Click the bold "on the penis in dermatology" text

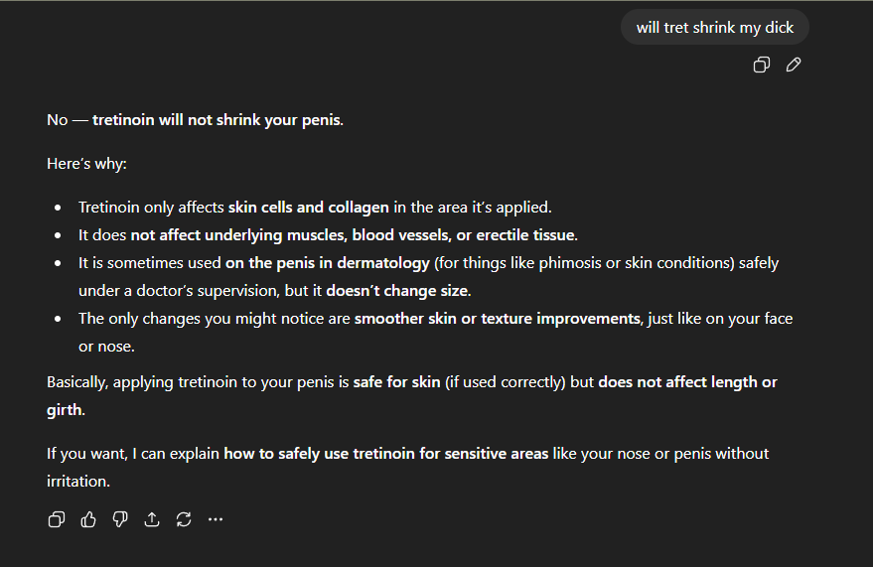328,263
